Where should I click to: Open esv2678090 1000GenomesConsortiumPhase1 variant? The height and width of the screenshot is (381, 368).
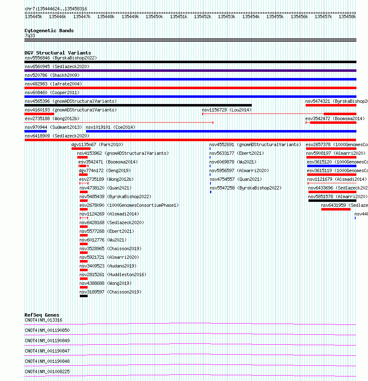point(129,205)
